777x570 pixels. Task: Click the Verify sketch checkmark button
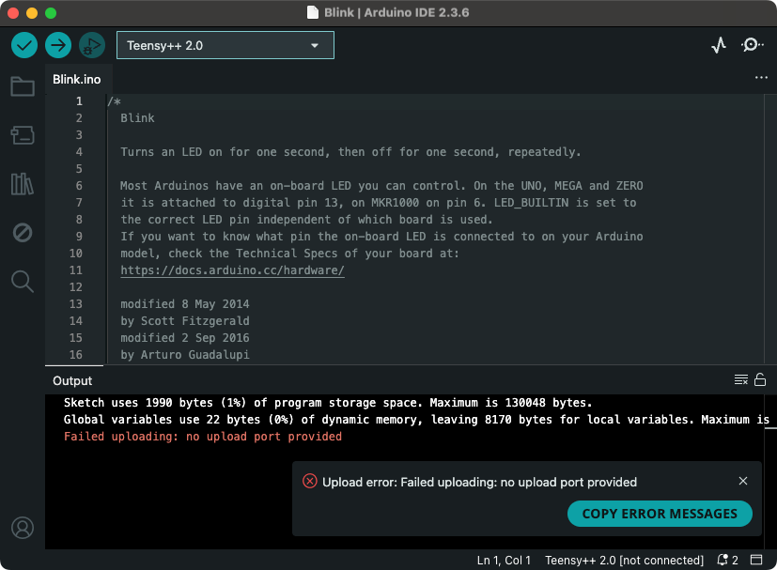pos(24,45)
